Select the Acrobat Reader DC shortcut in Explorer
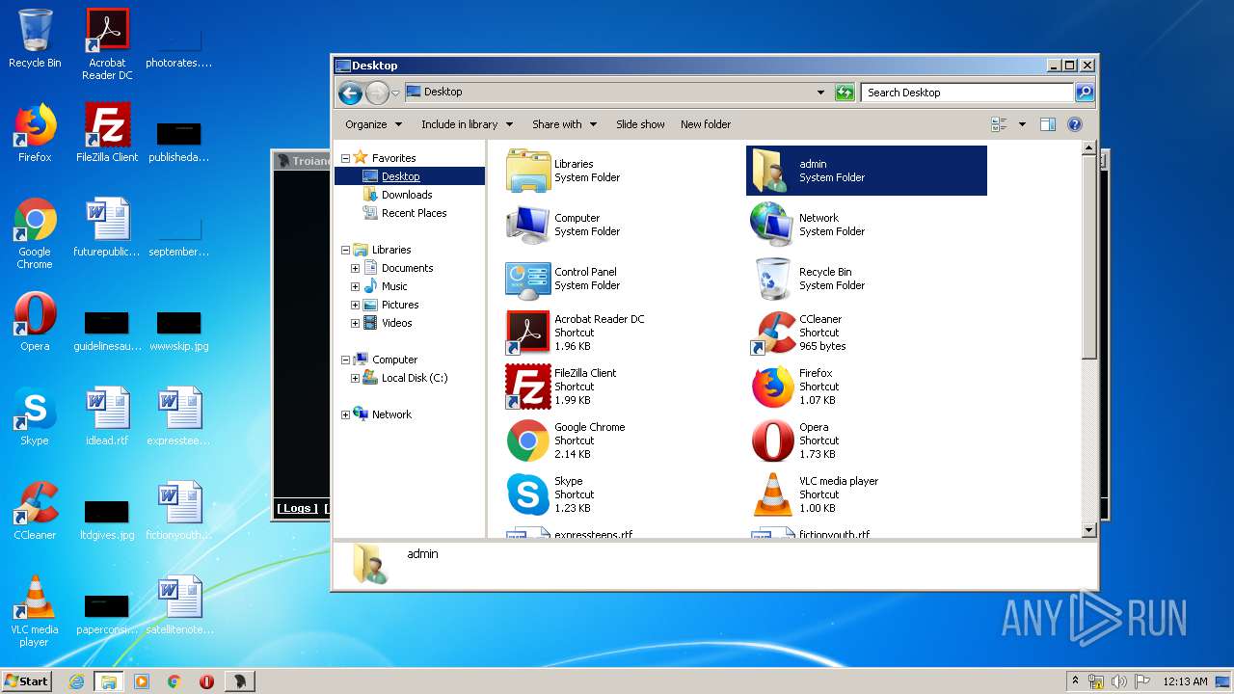The image size is (1234, 694). coord(527,333)
